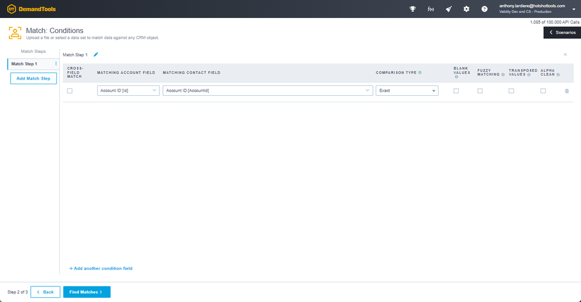Open settings via the gear icon

coord(466,9)
